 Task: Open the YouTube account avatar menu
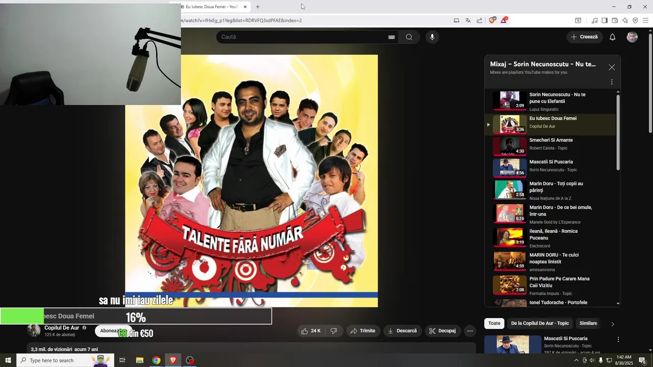(x=632, y=37)
